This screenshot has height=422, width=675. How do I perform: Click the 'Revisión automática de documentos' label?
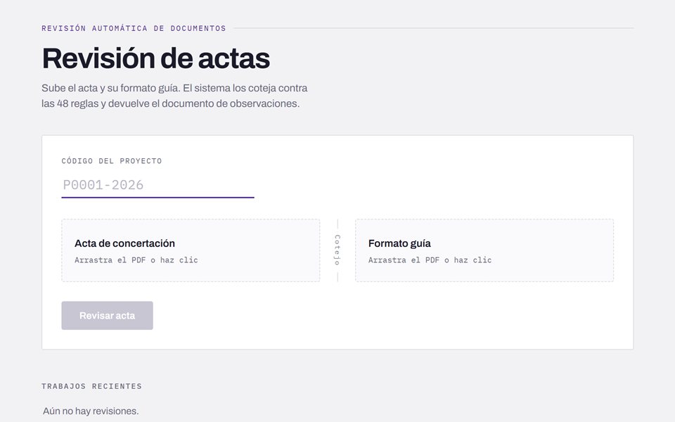[134, 28]
